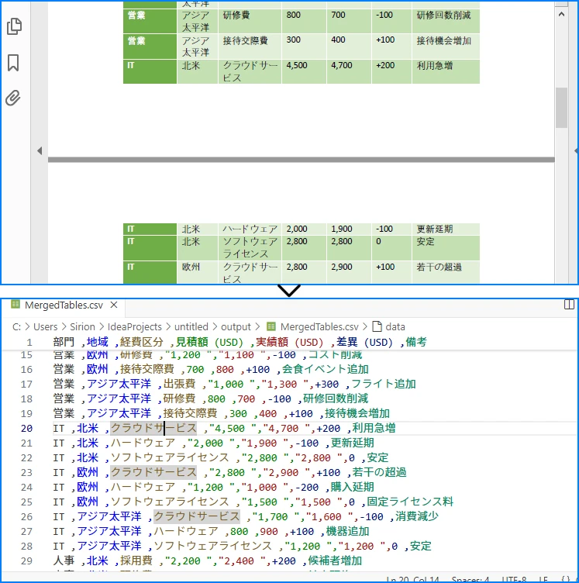
Task: Open the attachments paperclip panel
Action: 13,98
